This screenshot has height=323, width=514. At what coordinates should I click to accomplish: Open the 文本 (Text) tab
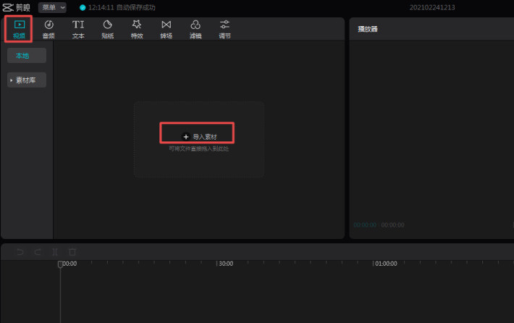tap(78, 29)
